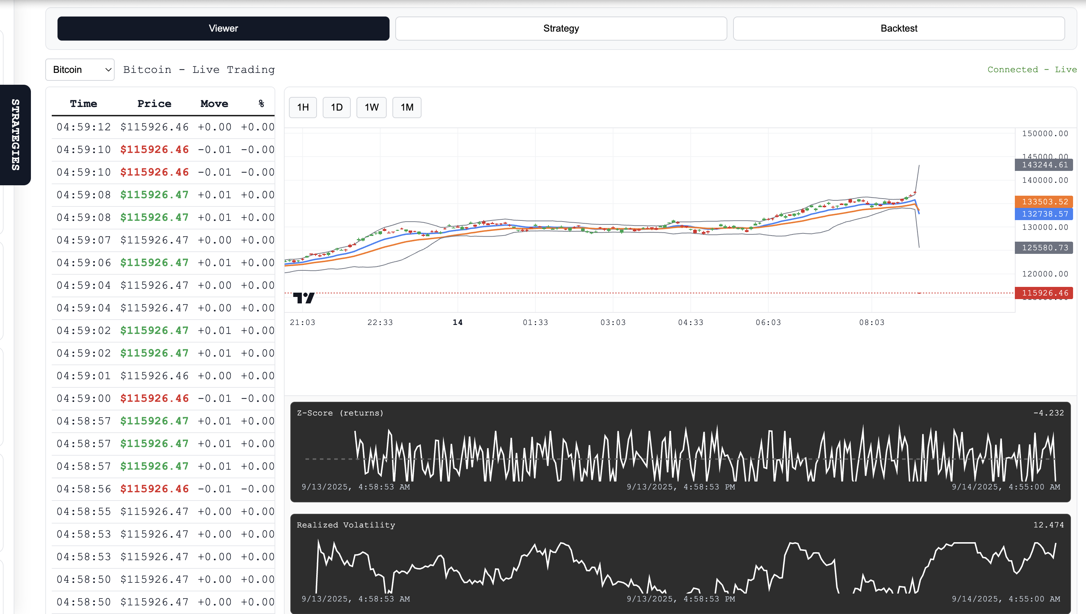
Task: Click the orange 133503.52 price label
Action: pyautogui.click(x=1044, y=201)
